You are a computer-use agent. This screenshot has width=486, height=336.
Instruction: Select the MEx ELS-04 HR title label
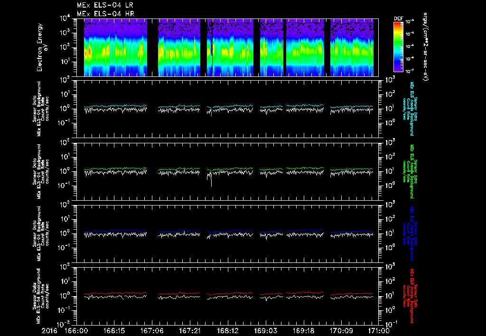(105, 14)
